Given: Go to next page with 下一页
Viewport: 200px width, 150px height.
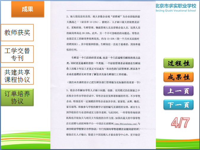Looking at the screenshot, I should tap(178, 105).
